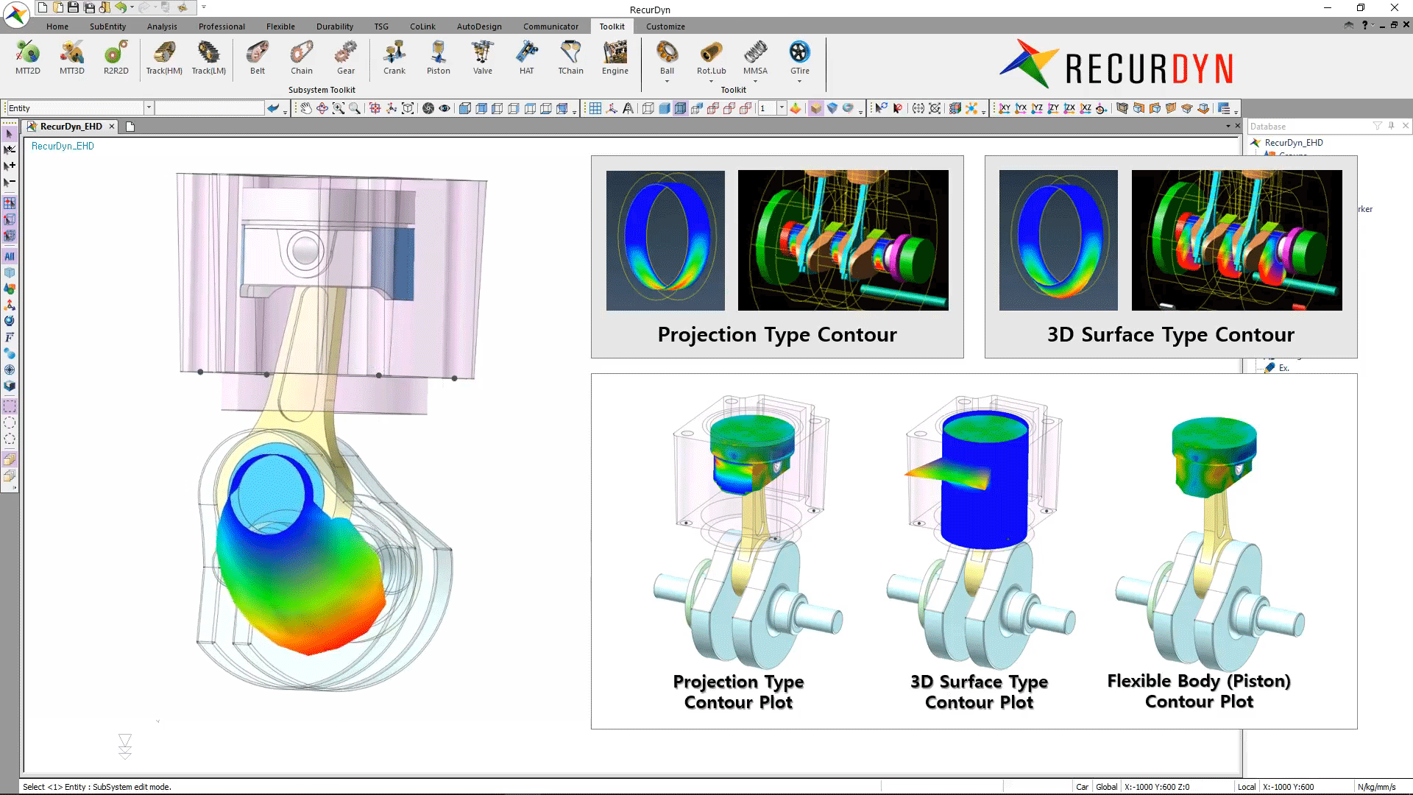
Task: Switch to the Analysis ribbon tab
Action: pyautogui.click(x=162, y=26)
